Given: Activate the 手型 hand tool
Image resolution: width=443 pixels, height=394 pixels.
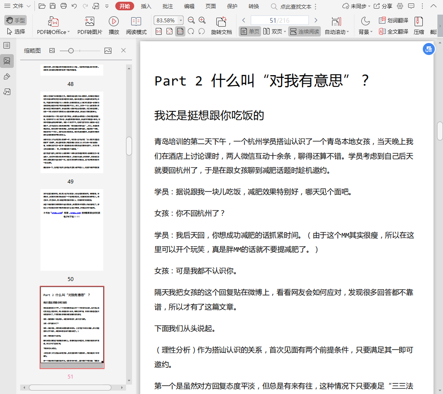Looking at the screenshot, I should 15,20.
